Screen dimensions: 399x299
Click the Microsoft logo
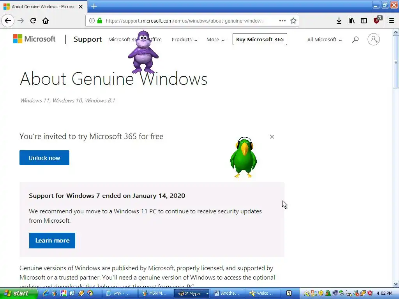tap(34, 39)
